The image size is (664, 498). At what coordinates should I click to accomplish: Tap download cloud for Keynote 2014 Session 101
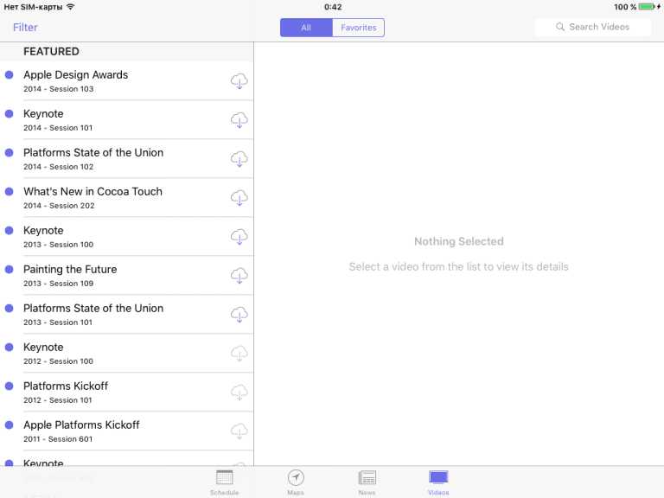click(239, 120)
